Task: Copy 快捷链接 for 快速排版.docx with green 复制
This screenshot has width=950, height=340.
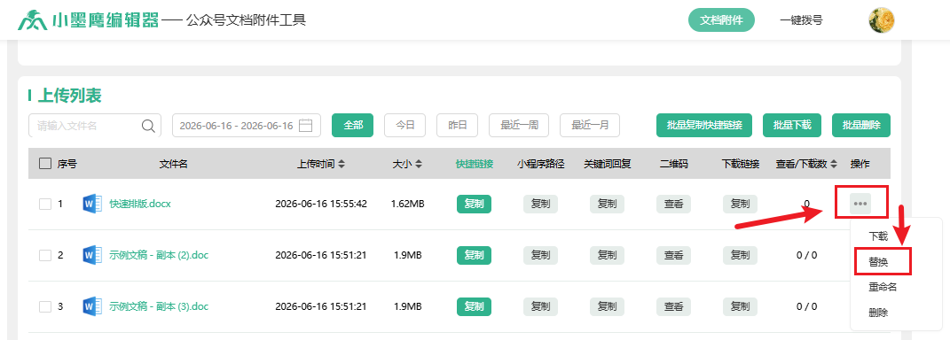Action: tap(474, 204)
